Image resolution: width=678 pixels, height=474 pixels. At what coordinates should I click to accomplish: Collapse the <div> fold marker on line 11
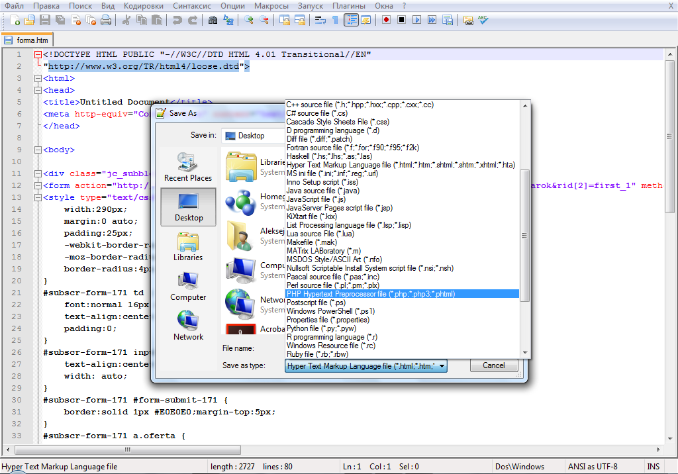coord(38,174)
